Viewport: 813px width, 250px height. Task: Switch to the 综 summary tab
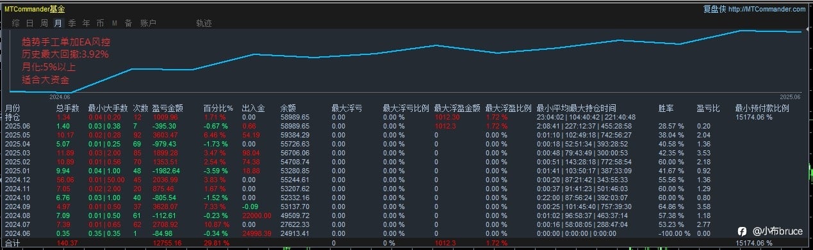16,23
